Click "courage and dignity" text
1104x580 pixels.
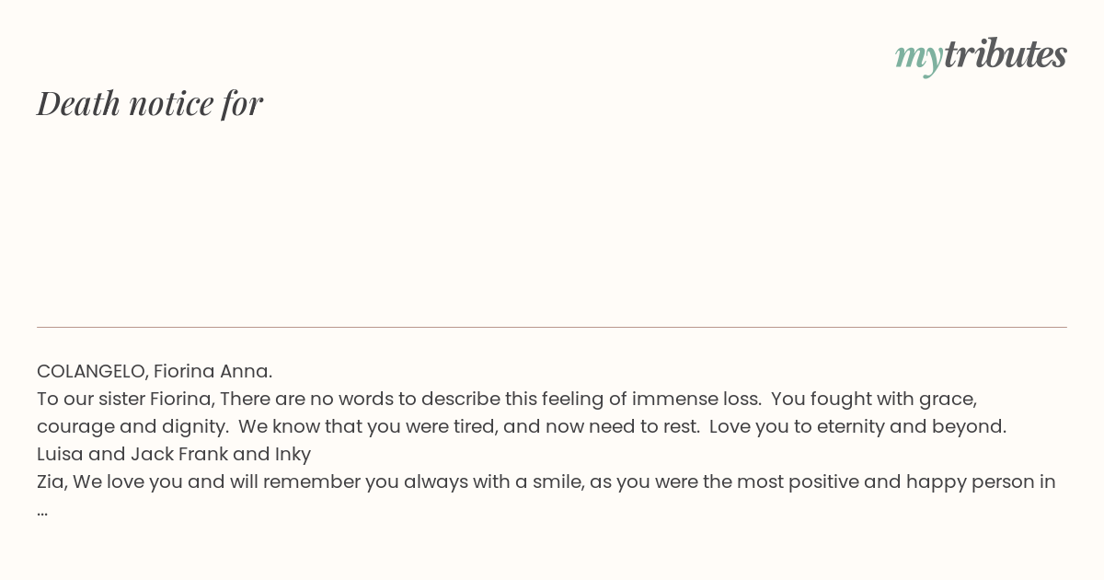(x=130, y=426)
